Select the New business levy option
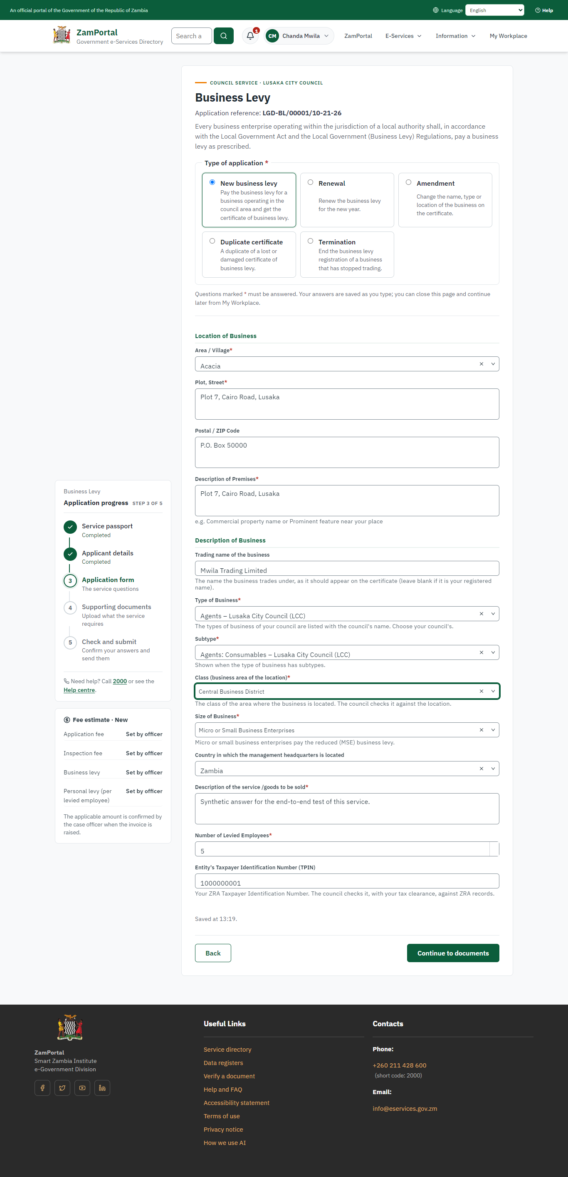 pyautogui.click(x=249, y=200)
